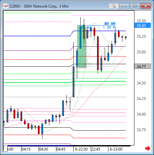This screenshot has height=155, width=154.
Task: Minimize the DISH chart window
Action: (x=124, y=6)
